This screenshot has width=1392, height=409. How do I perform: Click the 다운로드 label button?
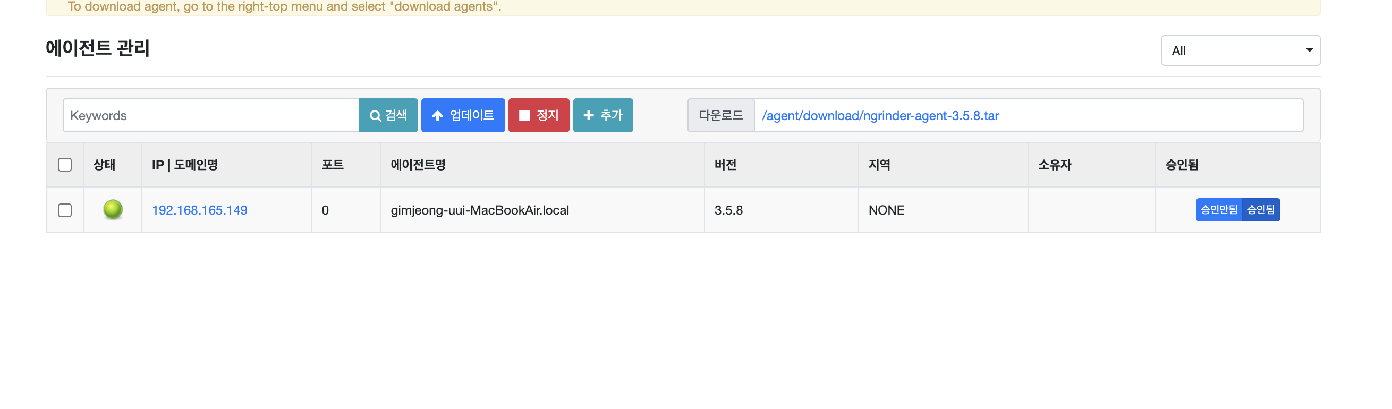click(x=720, y=115)
